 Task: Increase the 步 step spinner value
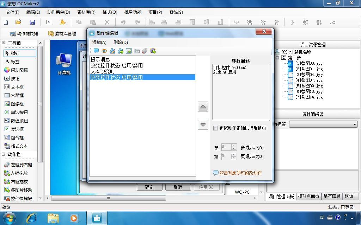[234, 145]
